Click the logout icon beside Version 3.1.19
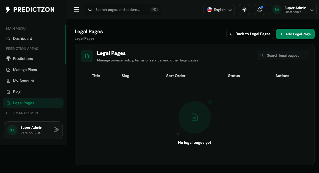 pos(56,130)
